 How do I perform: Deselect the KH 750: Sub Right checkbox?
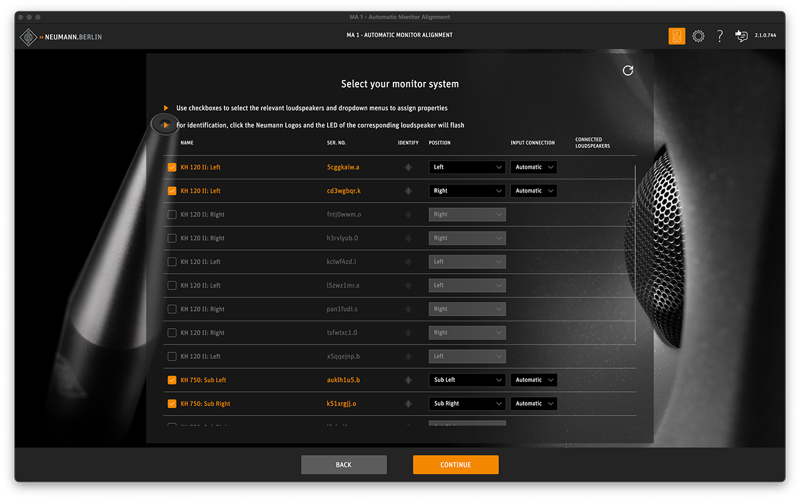coord(172,404)
